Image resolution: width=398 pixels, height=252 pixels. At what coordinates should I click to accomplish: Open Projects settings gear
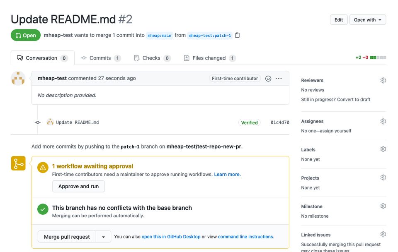(383, 178)
